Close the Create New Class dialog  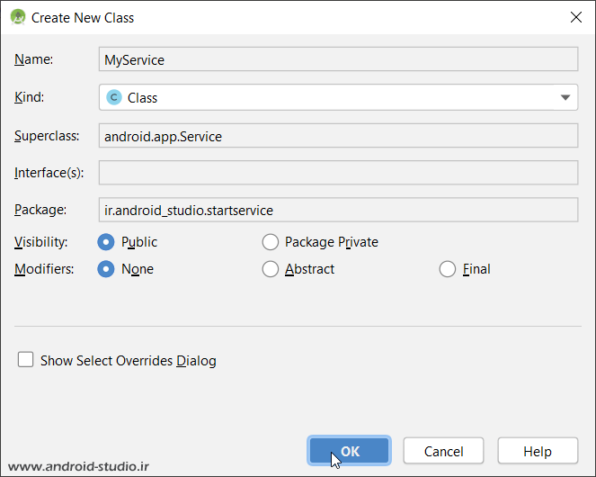coord(574,17)
